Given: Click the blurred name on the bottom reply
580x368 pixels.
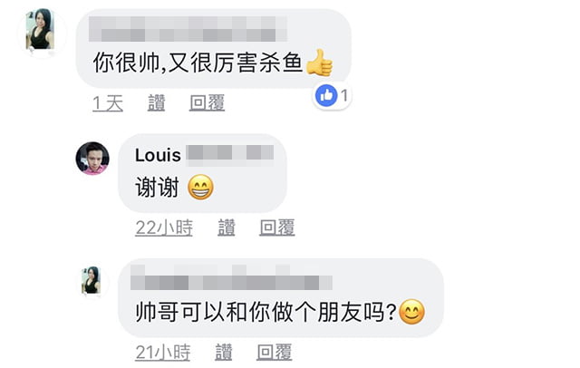Looking at the screenshot, I should tap(231, 277).
